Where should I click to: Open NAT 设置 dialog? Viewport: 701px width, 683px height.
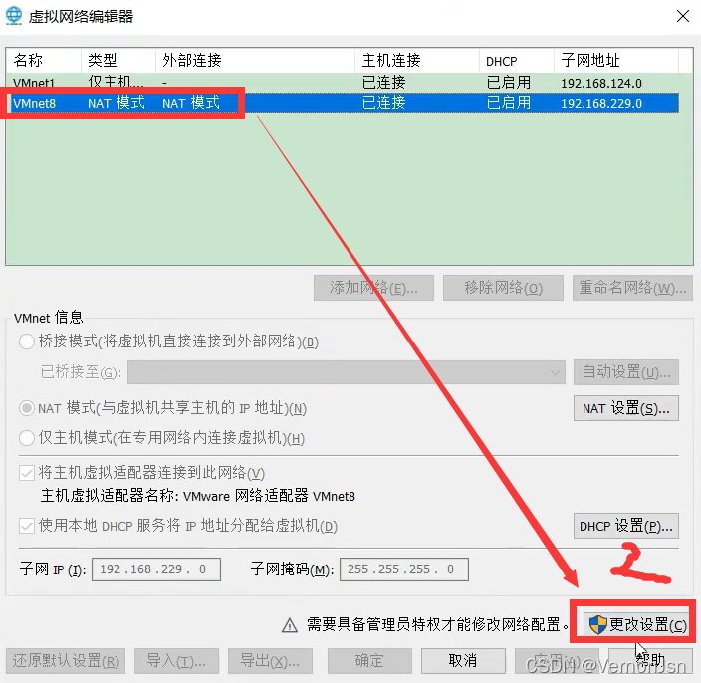(x=626, y=408)
